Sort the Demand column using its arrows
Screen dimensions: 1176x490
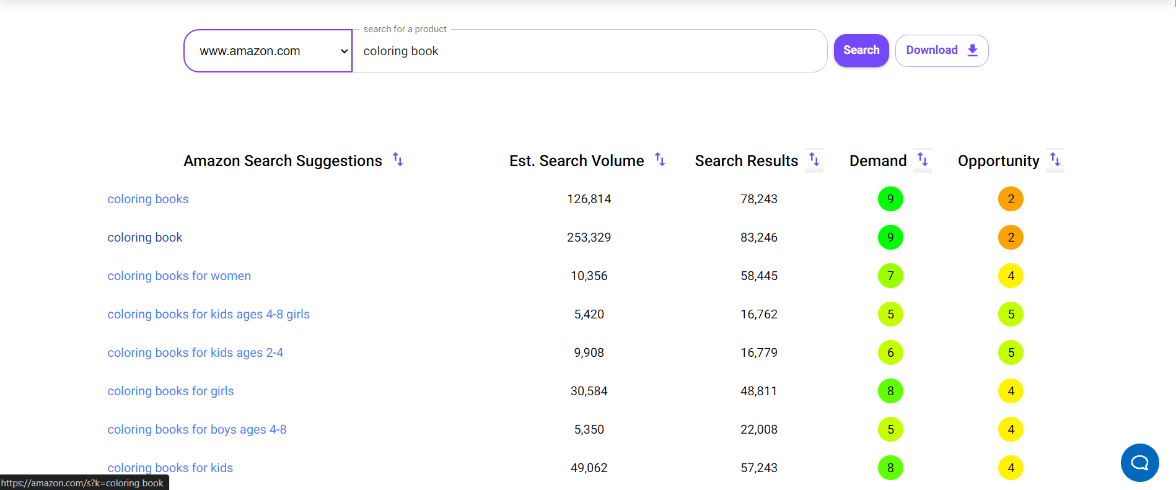(922, 160)
